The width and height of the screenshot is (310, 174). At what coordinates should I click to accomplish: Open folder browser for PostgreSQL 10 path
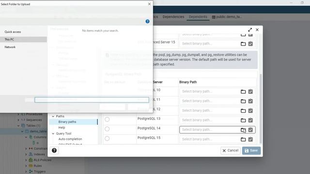pyautogui.click(x=243, y=91)
